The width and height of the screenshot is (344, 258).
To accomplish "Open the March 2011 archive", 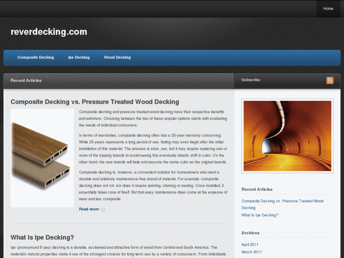I will pos(251,252).
